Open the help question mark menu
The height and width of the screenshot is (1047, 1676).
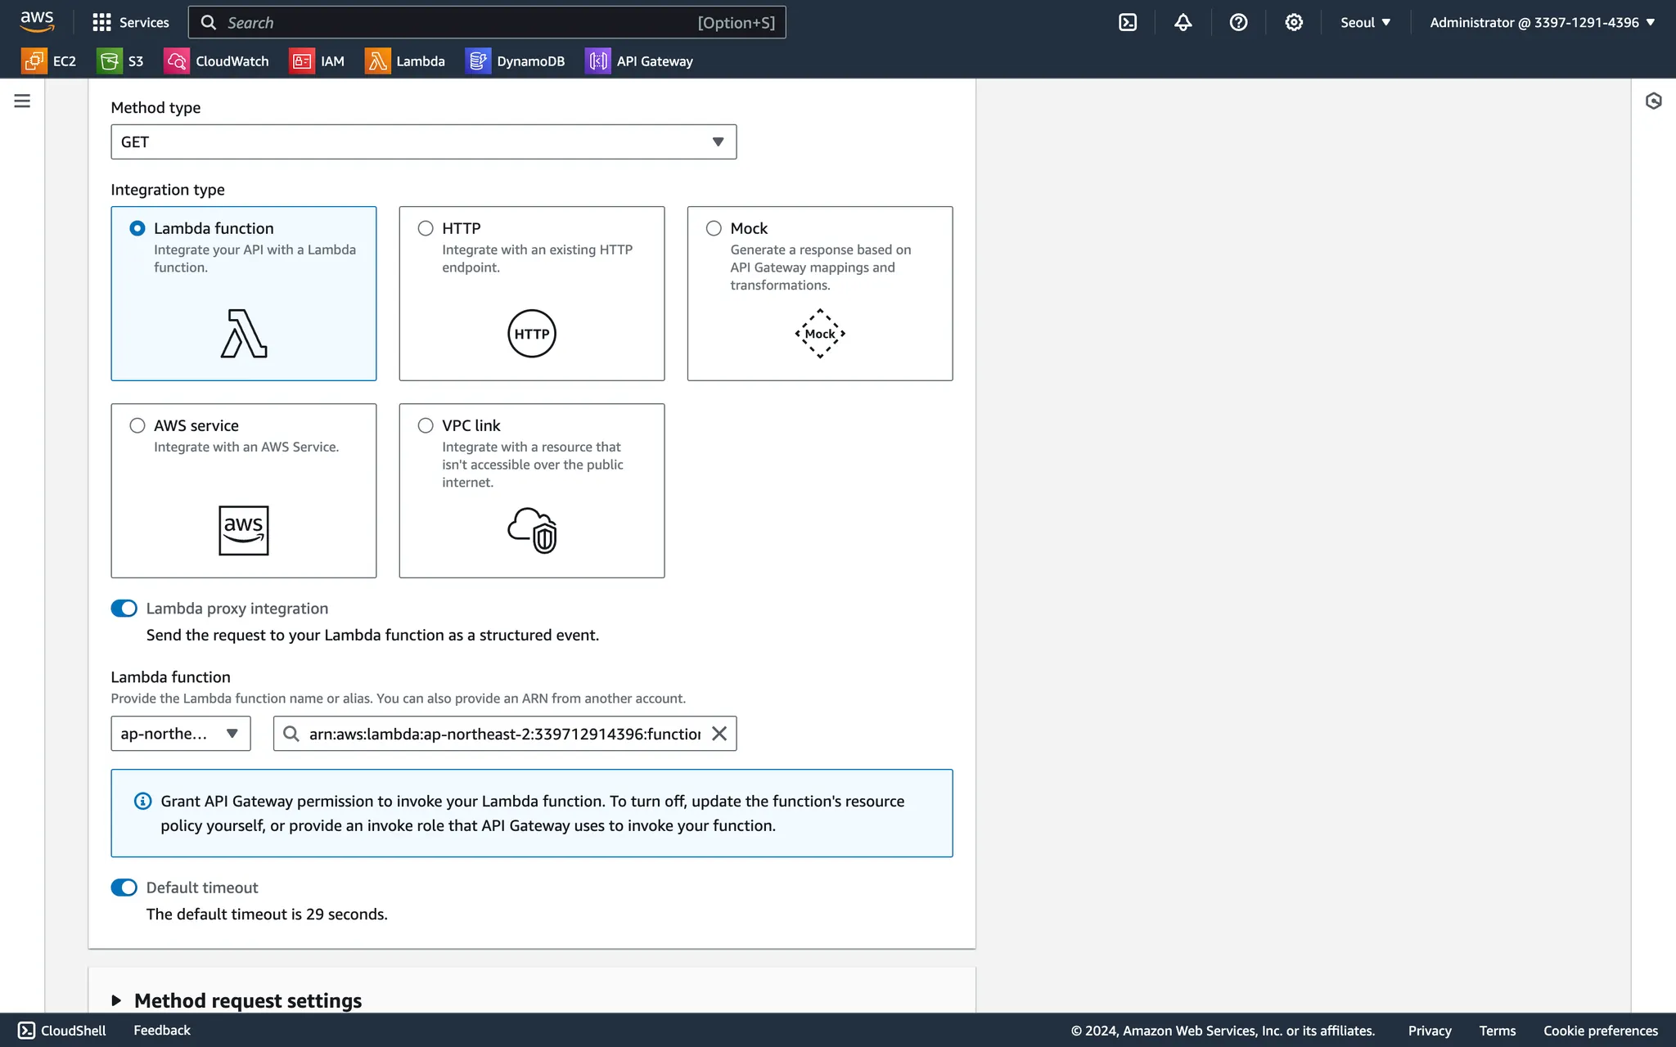click(x=1238, y=23)
